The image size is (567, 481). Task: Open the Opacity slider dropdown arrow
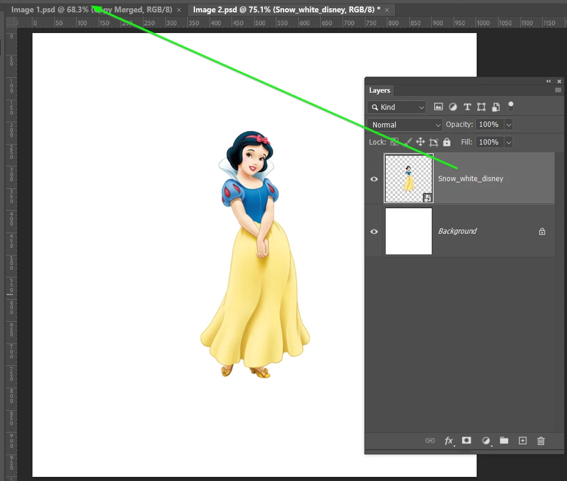(x=509, y=125)
